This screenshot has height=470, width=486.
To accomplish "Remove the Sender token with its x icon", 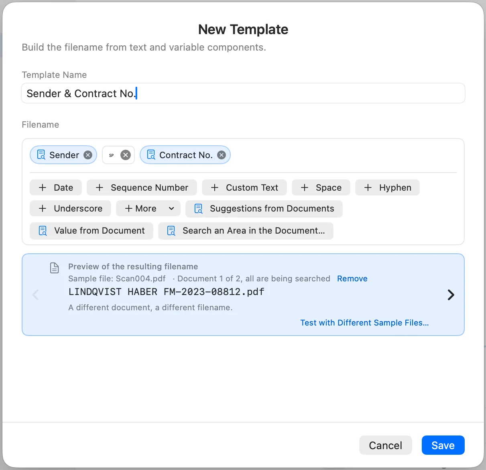I will click(x=88, y=155).
